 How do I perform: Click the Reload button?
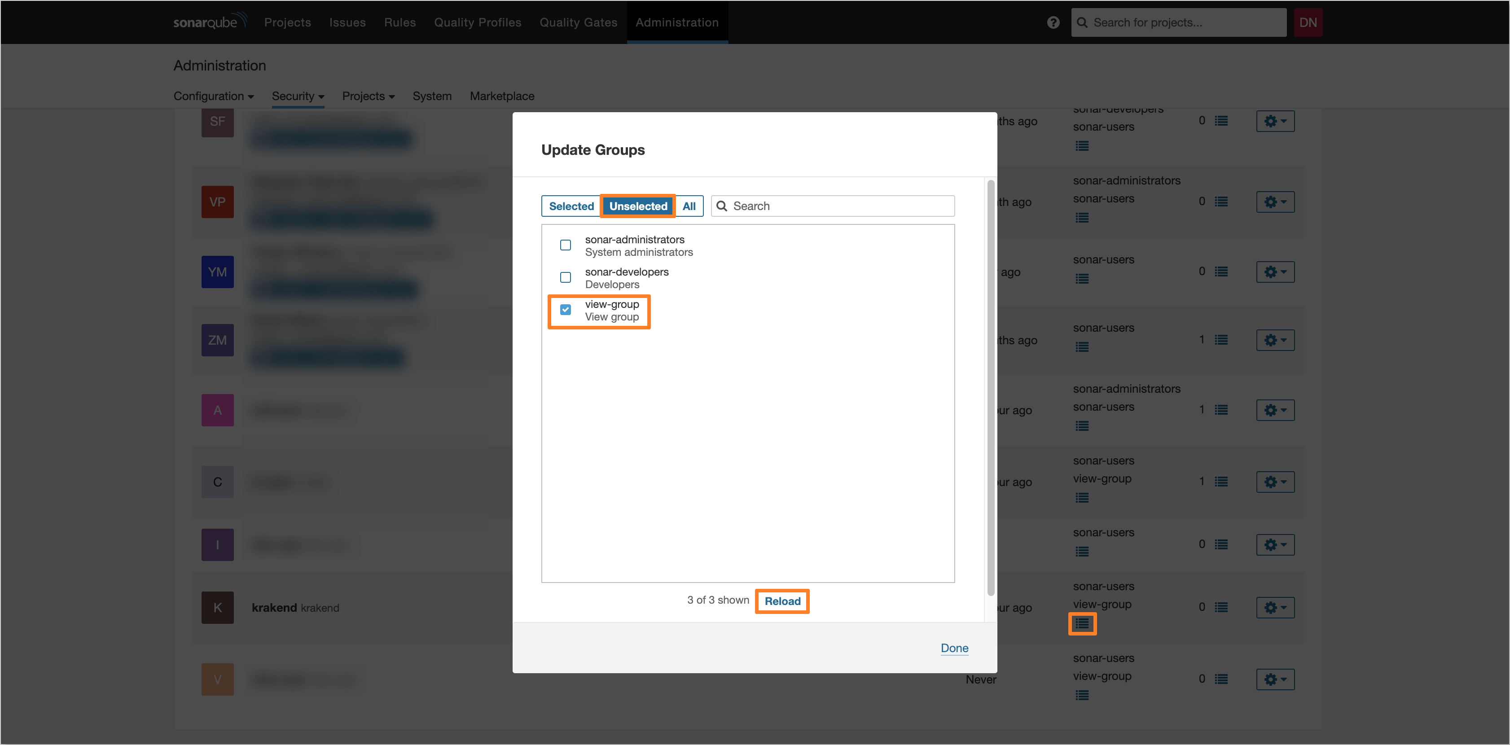pyautogui.click(x=782, y=601)
